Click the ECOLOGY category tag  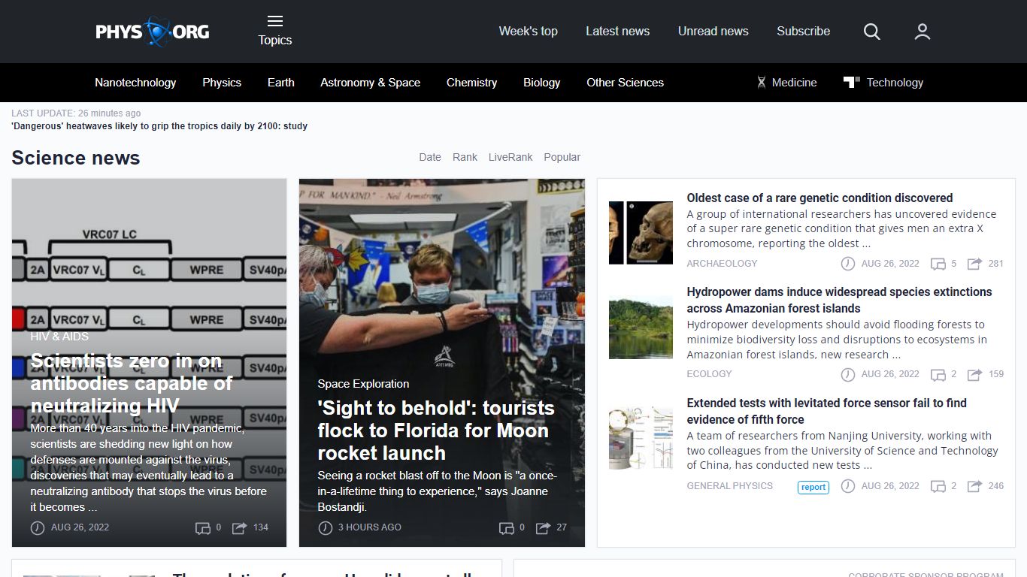click(709, 374)
